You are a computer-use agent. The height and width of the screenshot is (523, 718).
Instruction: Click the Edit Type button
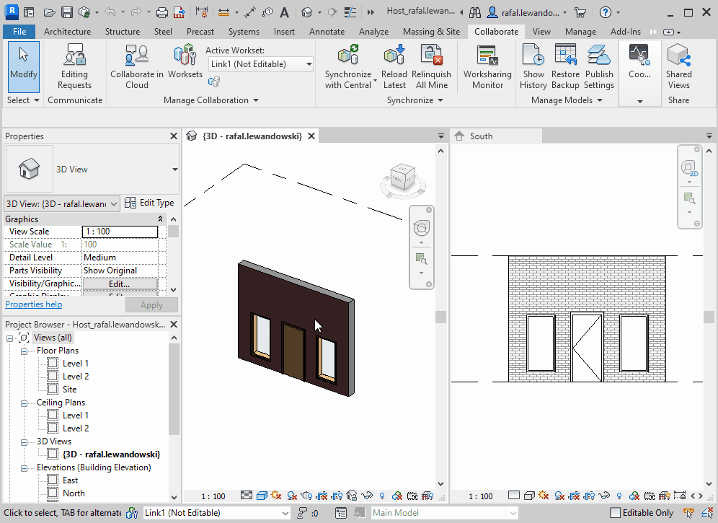point(149,203)
